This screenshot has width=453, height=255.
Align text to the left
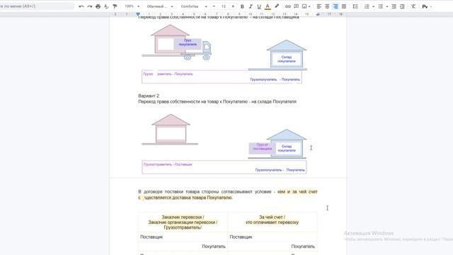click(x=319, y=6)
